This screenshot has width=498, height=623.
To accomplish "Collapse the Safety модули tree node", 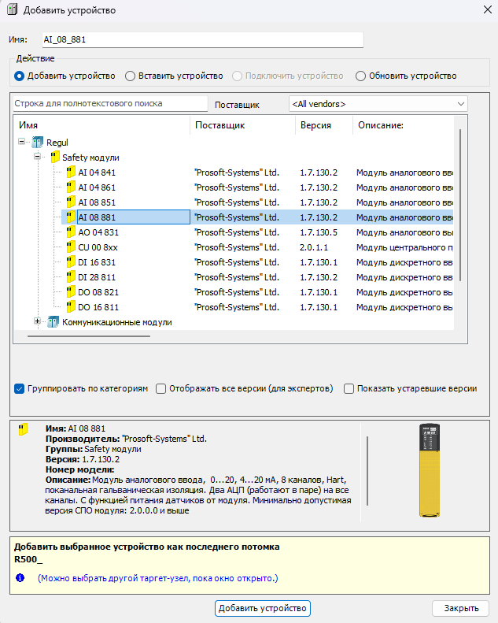I will click(x=37, y=158).
